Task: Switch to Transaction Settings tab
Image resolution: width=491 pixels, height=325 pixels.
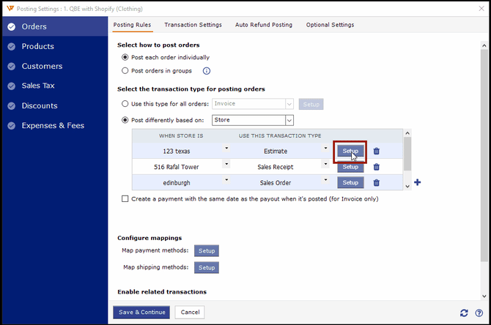Action: click(193, 25)
